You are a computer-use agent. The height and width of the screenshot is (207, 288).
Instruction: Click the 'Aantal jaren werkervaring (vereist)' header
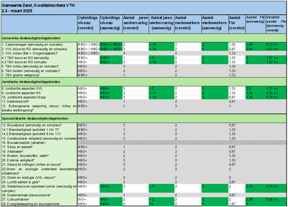135,23
